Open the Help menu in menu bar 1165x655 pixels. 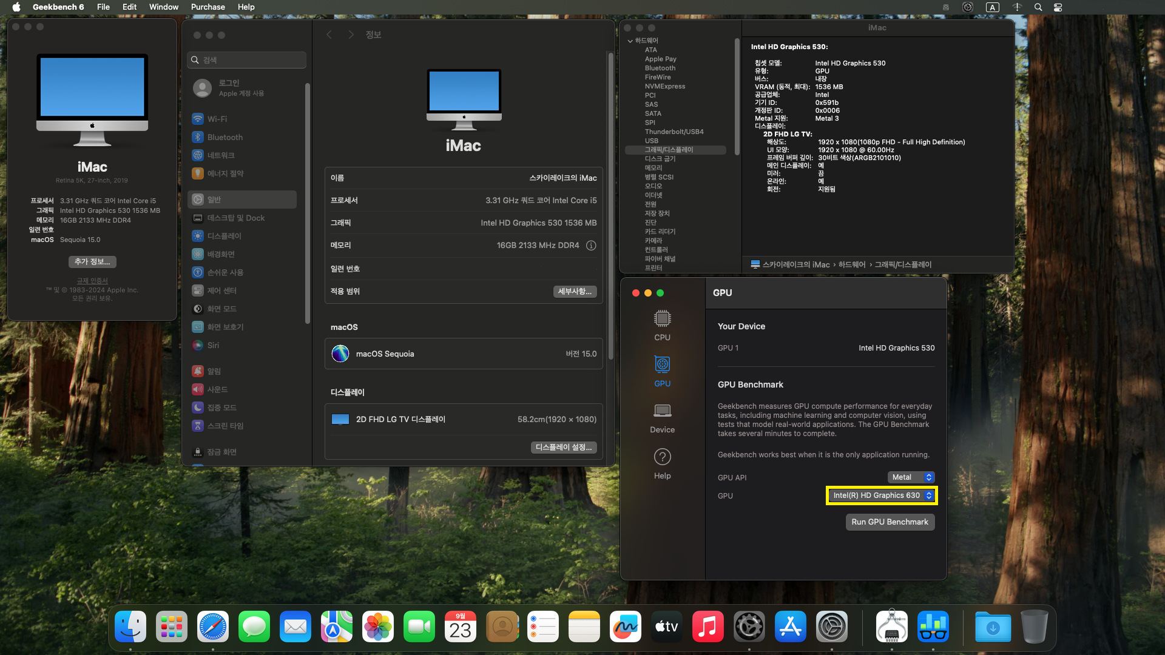246,7
